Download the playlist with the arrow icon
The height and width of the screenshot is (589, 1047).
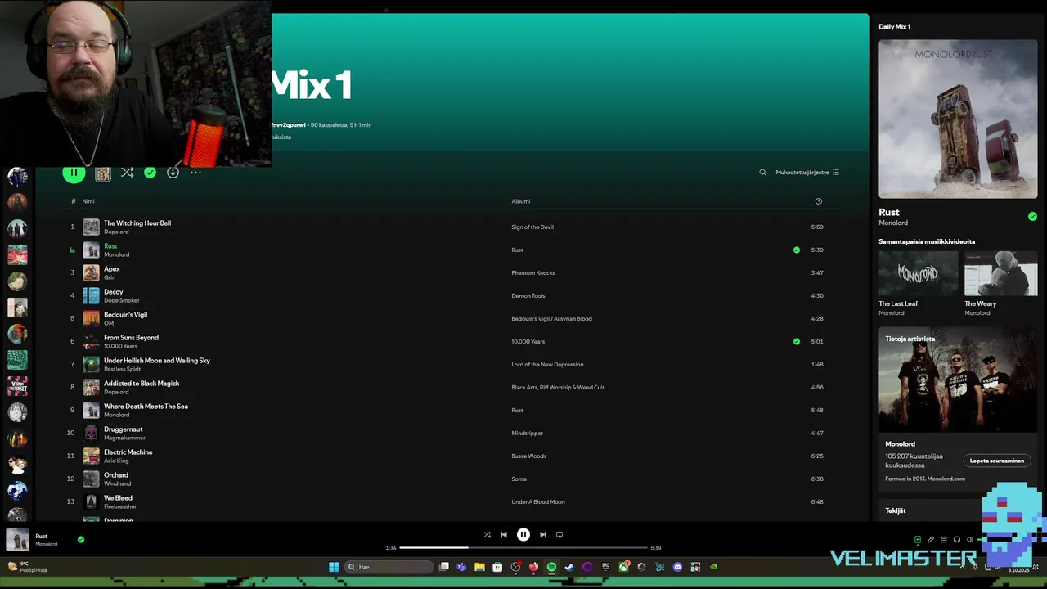click(173, 173)
